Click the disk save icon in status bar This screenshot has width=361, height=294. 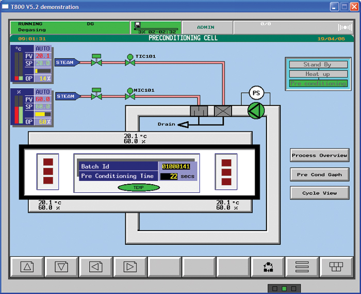[x=138, y=25]
